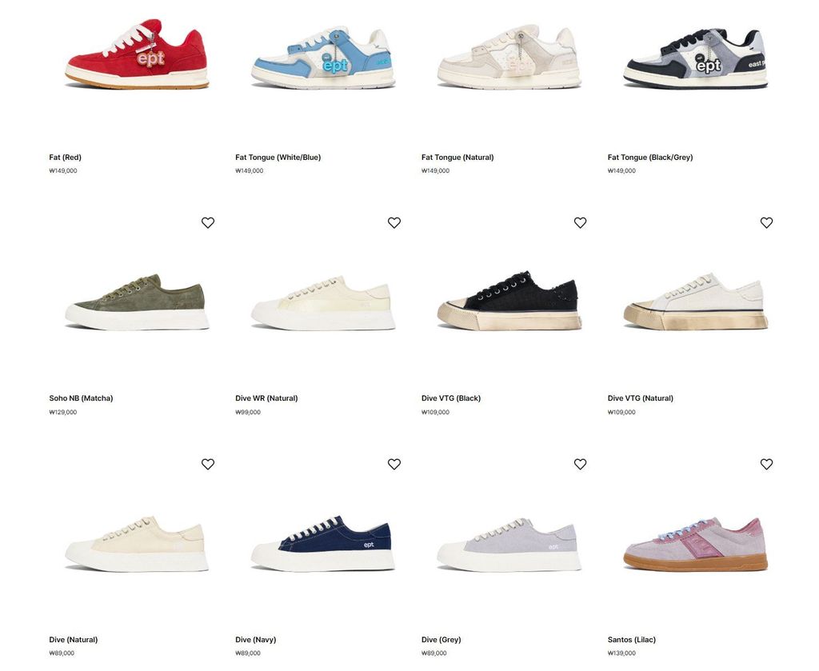This screenshot has height=671, width=819.
Task: Click heart icon above Dive VTG (Natural)
Action: (766, 222)
